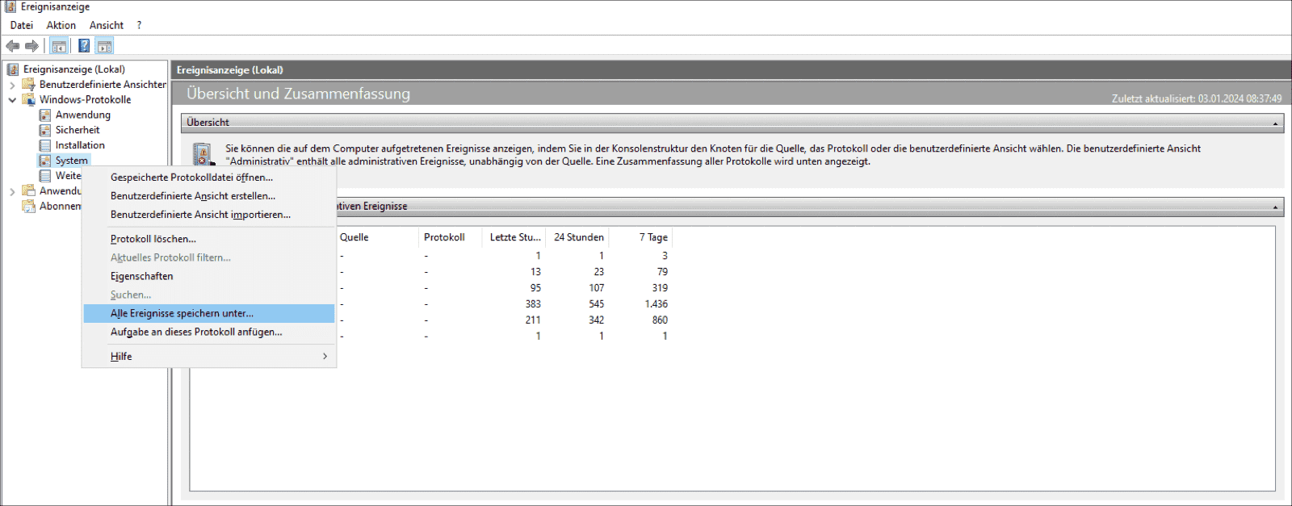
Task: Click the Installation log icon
Action: pyautogui.click(x=45, y=146)
